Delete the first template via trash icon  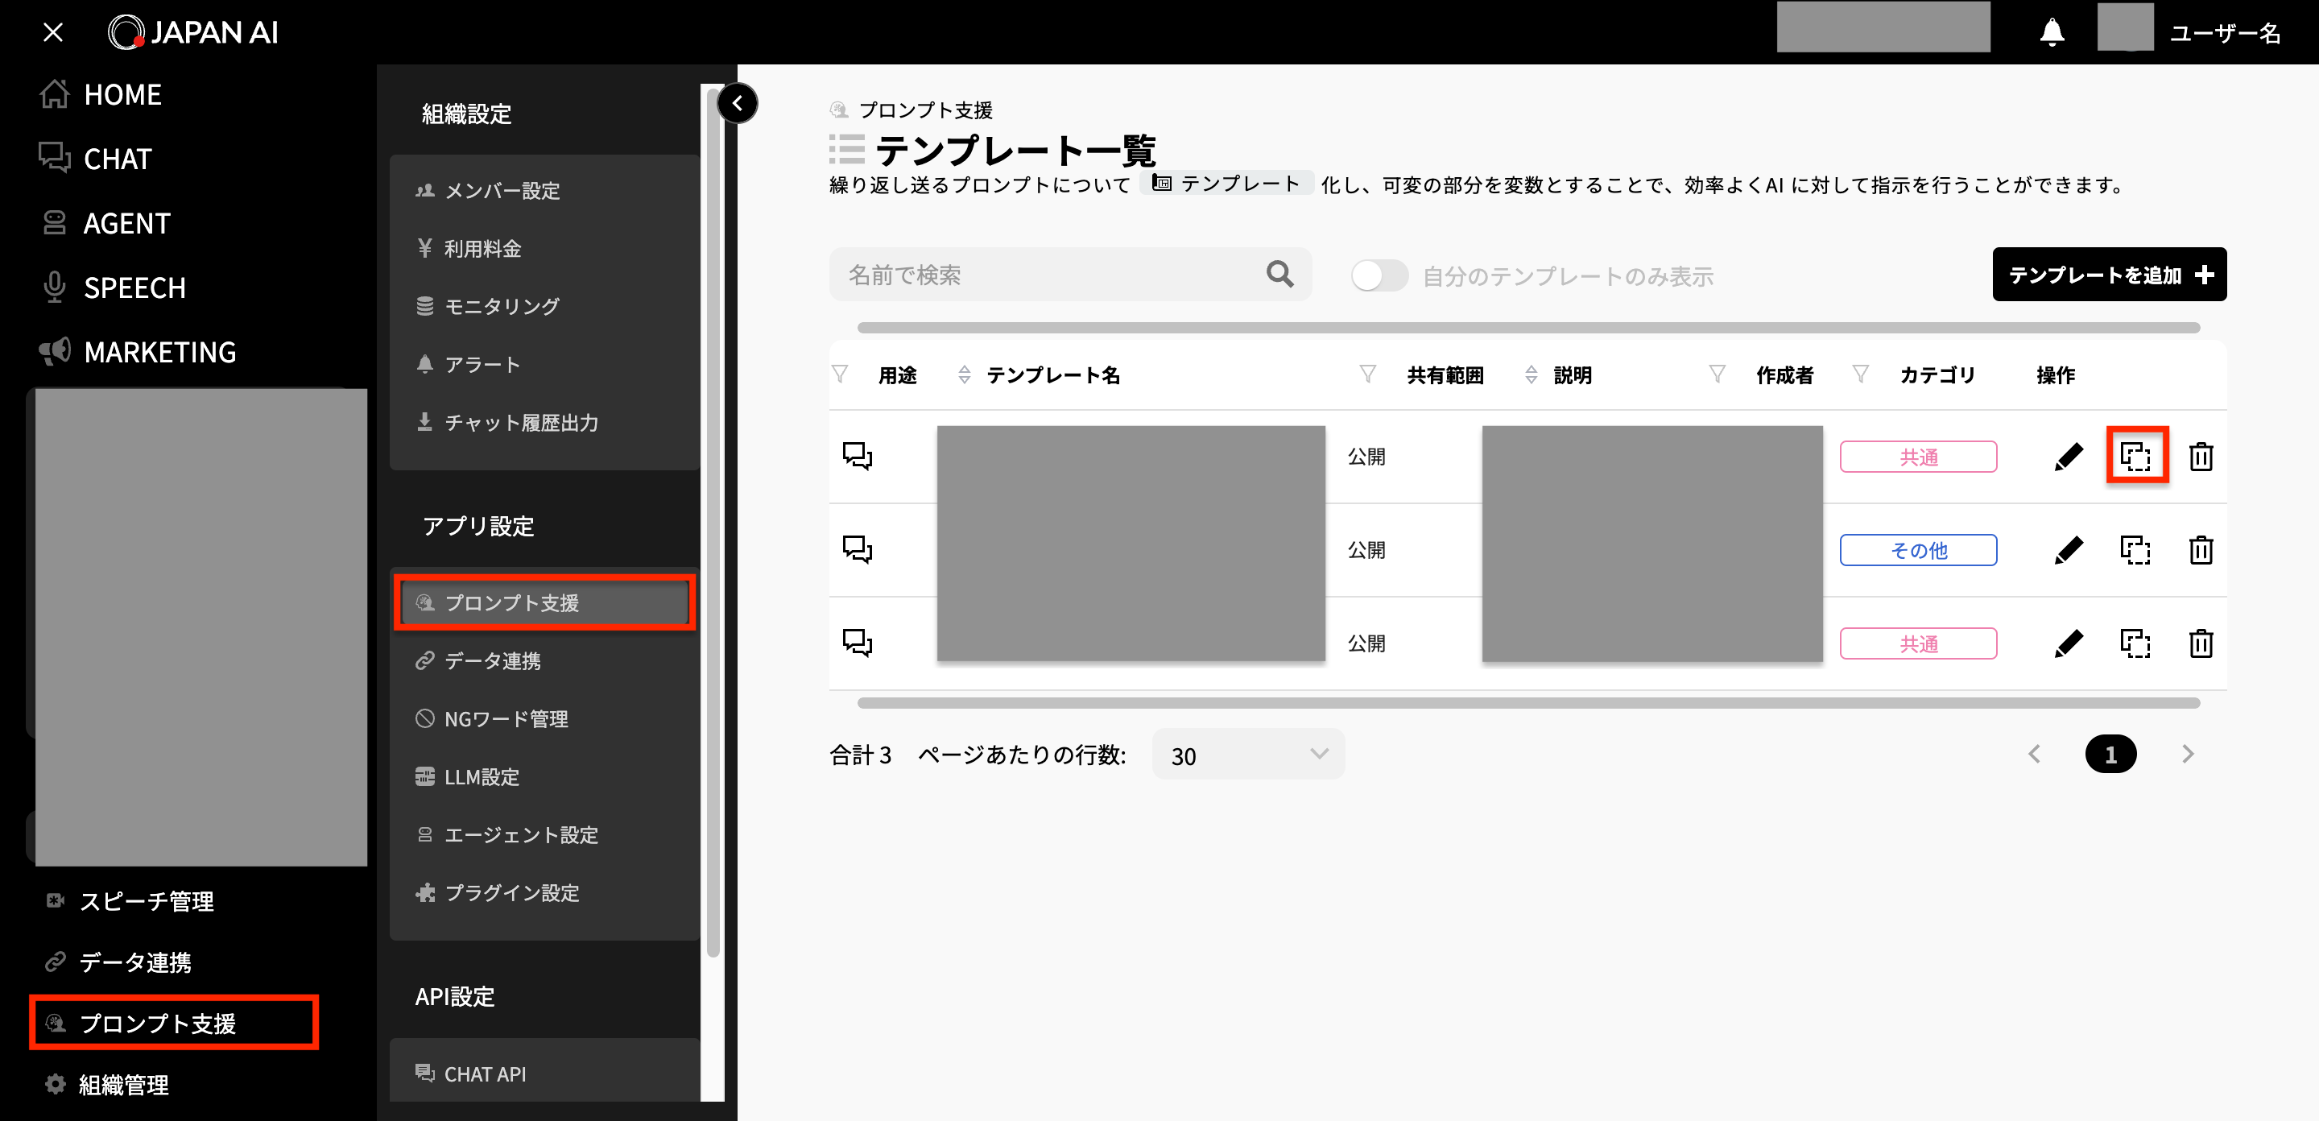click(x=2203, y=457)
